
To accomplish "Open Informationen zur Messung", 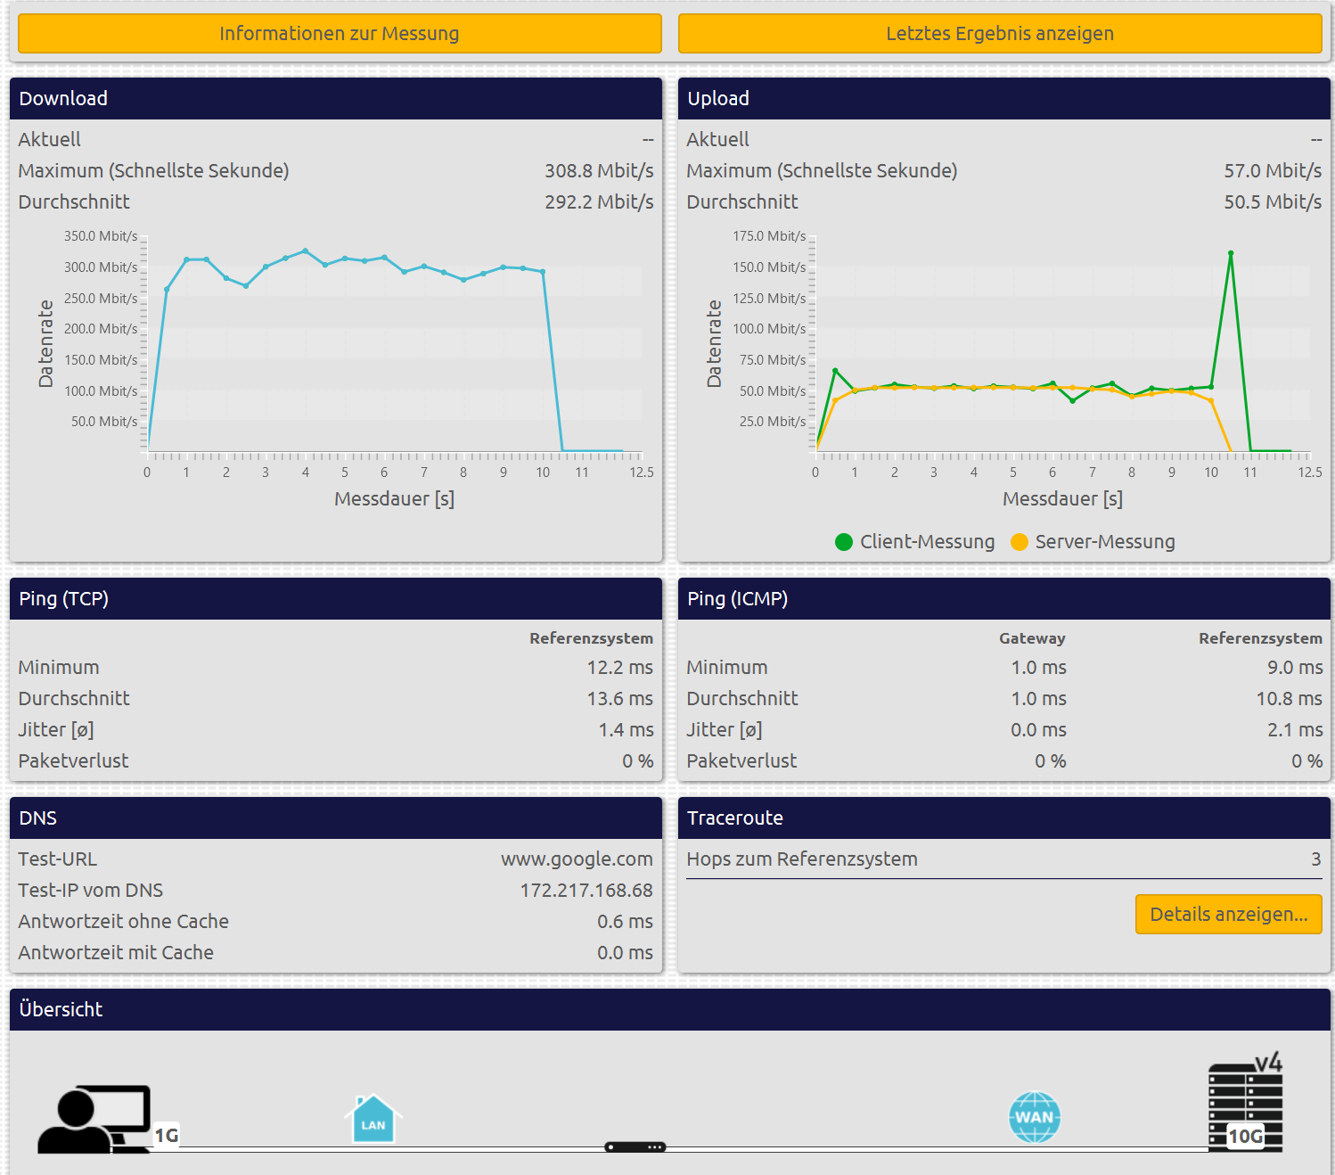I will click(x=340, y=34).
